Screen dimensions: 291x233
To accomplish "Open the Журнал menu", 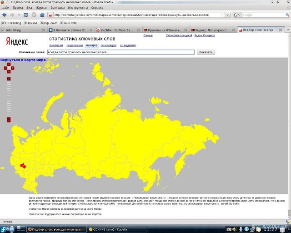I will click(x=41, y=8).
